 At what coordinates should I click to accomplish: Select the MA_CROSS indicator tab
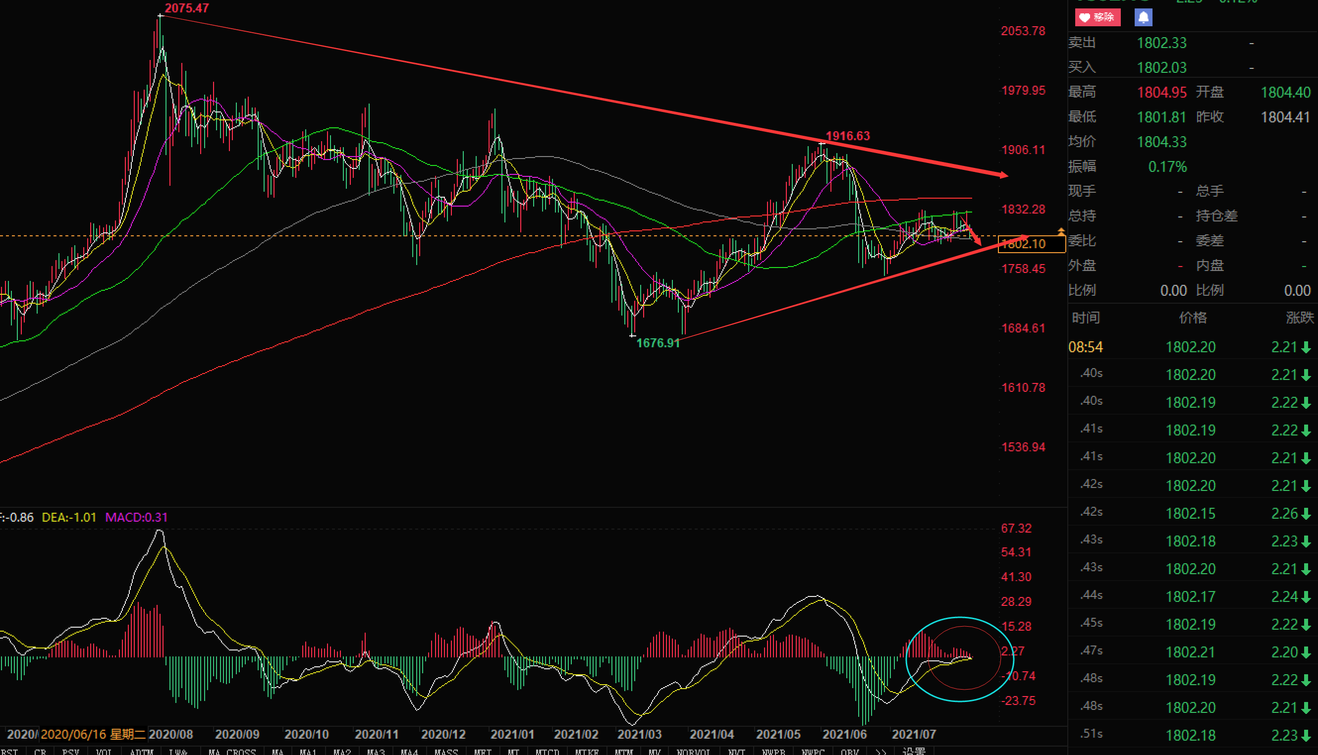[x=232, y=752]
